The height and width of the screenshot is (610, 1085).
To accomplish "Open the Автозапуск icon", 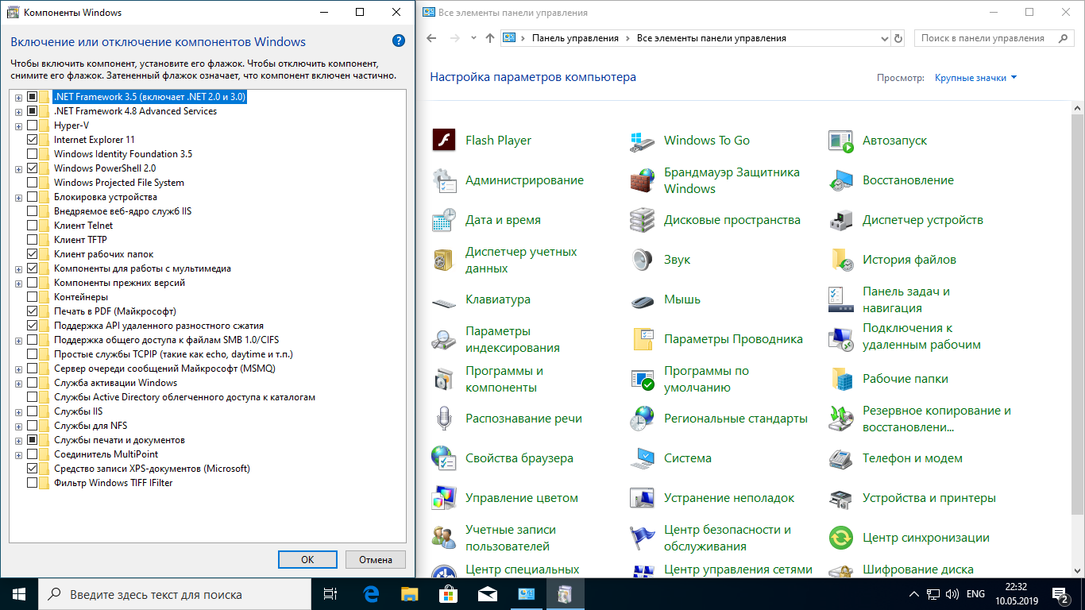I will 840,141.
